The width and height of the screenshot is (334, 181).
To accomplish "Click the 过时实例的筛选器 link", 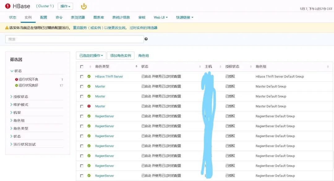I will 143,28.
